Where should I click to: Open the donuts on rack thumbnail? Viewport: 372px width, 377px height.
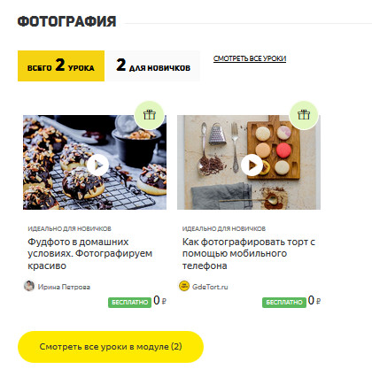(x=95, y=162)
